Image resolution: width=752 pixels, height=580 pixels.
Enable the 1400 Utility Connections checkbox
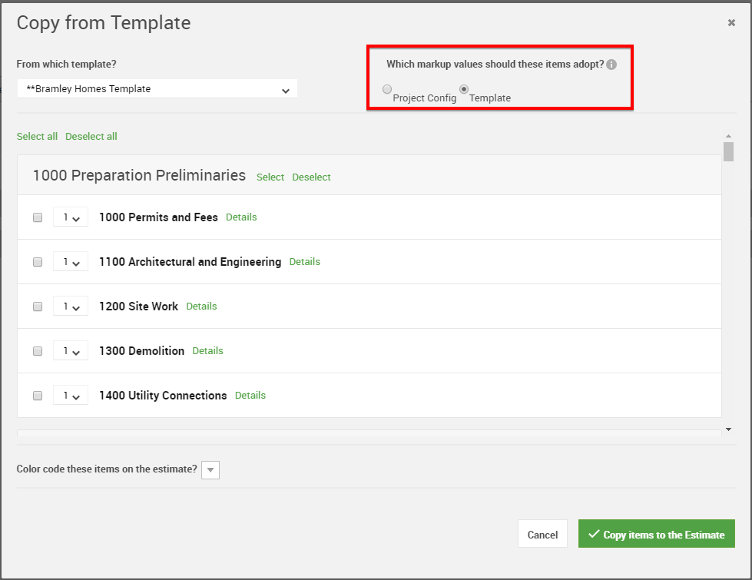click(x=38, y=396)
